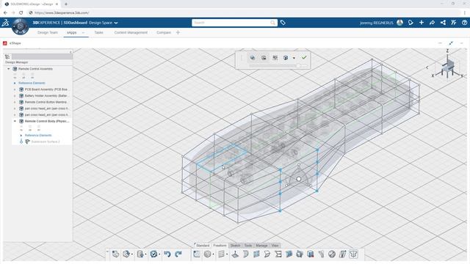Select the cube primitive tool icon
Viewport: 470px width, 264px height.
tap(207, 254)
